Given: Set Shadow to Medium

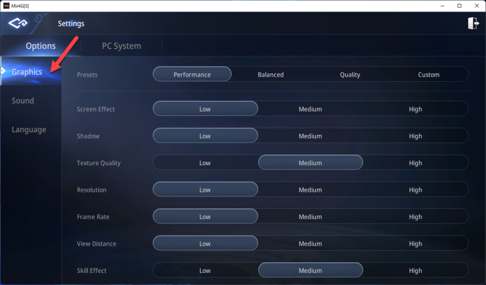Looking at the screenshot, I should (x=310, y=136).
